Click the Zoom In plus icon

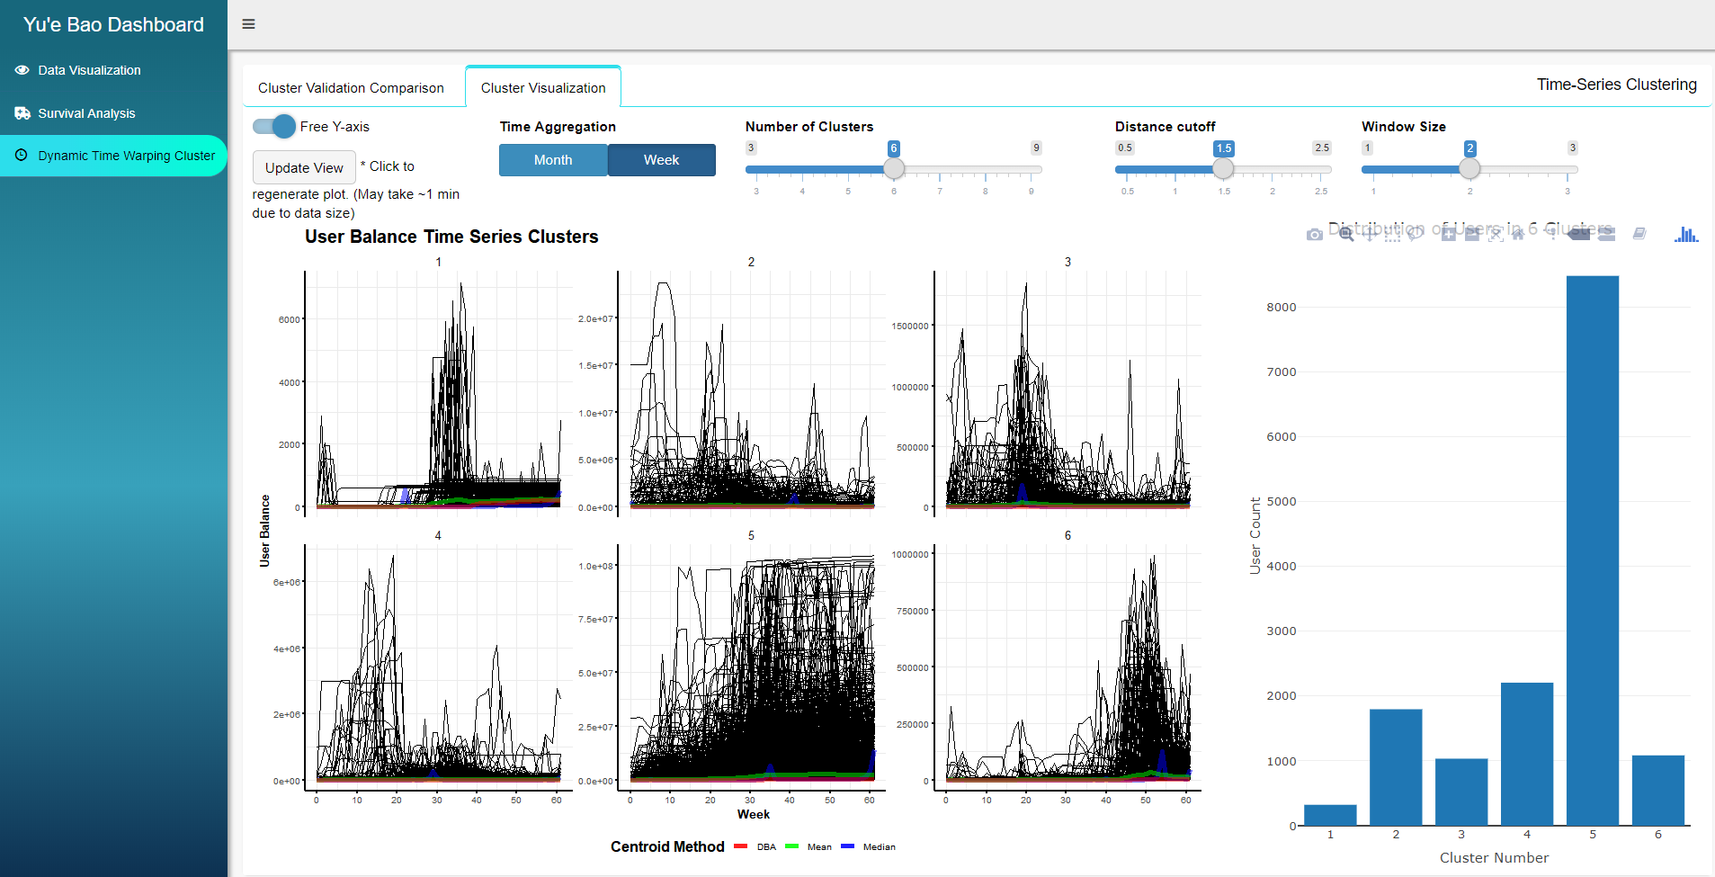pos(1449,234)
